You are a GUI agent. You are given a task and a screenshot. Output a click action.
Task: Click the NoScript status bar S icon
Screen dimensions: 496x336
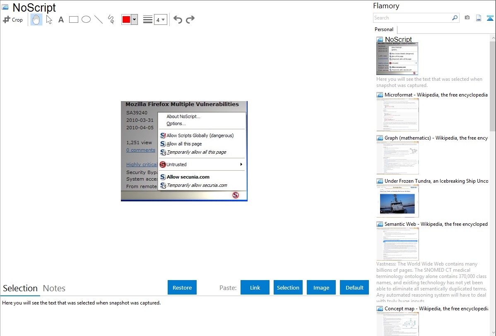[235, 195]
